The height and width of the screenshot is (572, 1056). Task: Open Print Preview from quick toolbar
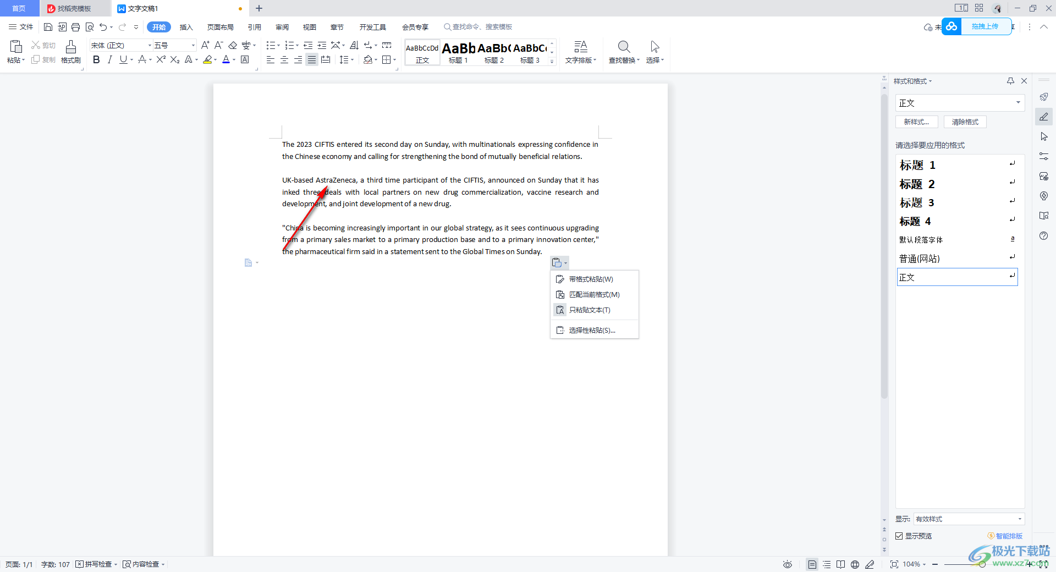tap(90, 27)
